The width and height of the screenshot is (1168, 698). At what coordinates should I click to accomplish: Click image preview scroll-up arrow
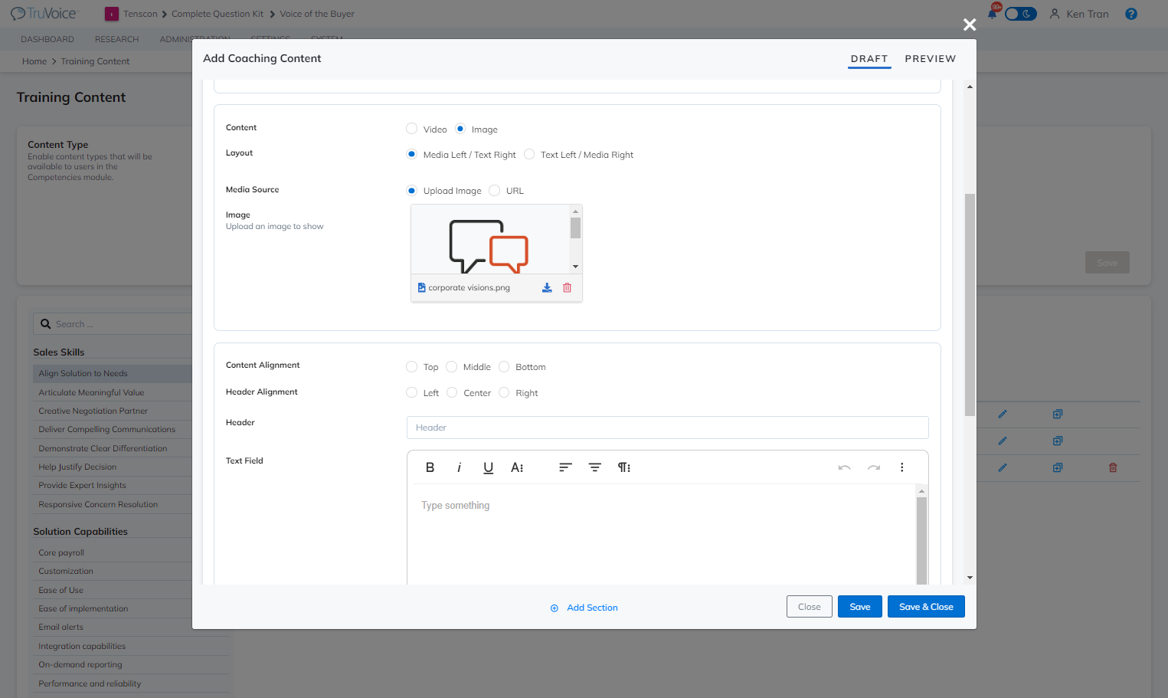[x=575, y=211]
